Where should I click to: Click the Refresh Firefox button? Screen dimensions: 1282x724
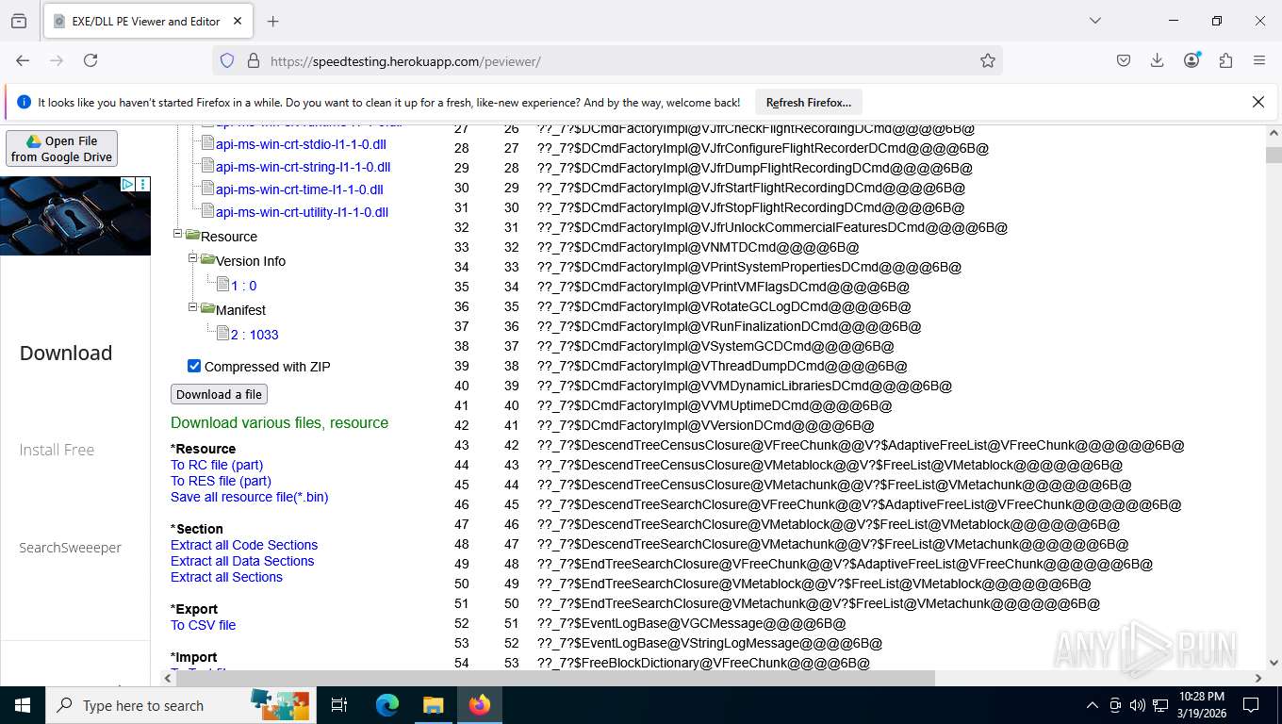point(809,102)
